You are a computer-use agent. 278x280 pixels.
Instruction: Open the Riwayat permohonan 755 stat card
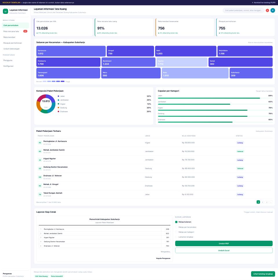[x=246, y=27]
